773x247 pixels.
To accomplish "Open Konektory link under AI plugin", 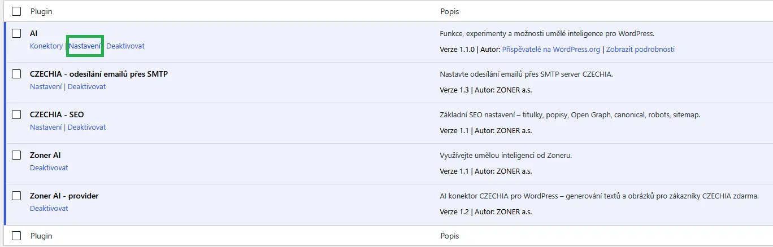I will (46, 46).
